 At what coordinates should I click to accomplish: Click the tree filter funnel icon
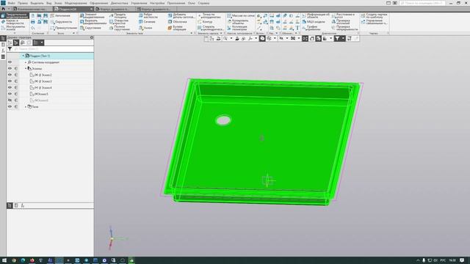[x=10, y=49]
